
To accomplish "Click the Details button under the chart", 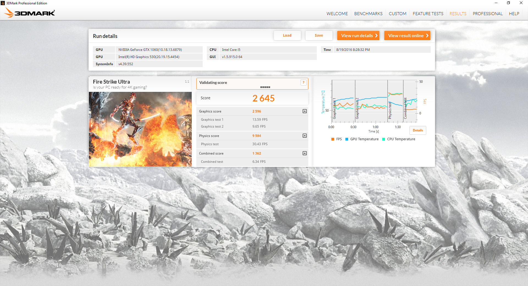I will pos(417,130).
